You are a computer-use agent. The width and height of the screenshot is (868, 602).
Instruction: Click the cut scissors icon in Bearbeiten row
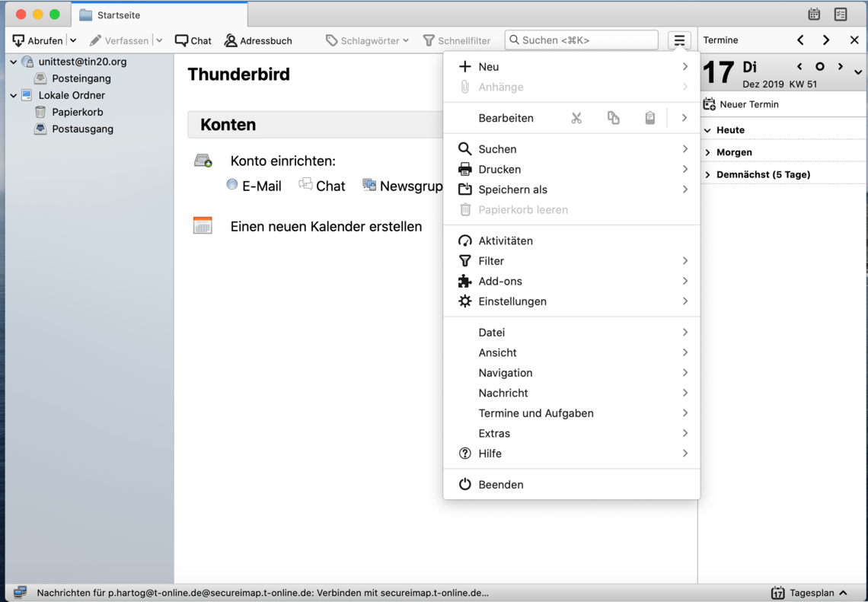tap(576, 118)
